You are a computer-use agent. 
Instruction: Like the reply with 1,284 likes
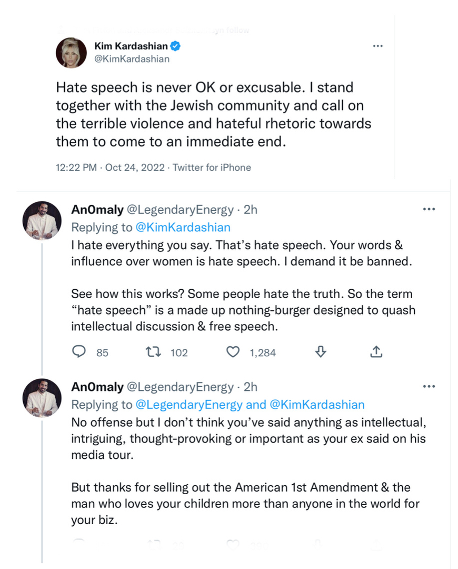pos(233,352)
